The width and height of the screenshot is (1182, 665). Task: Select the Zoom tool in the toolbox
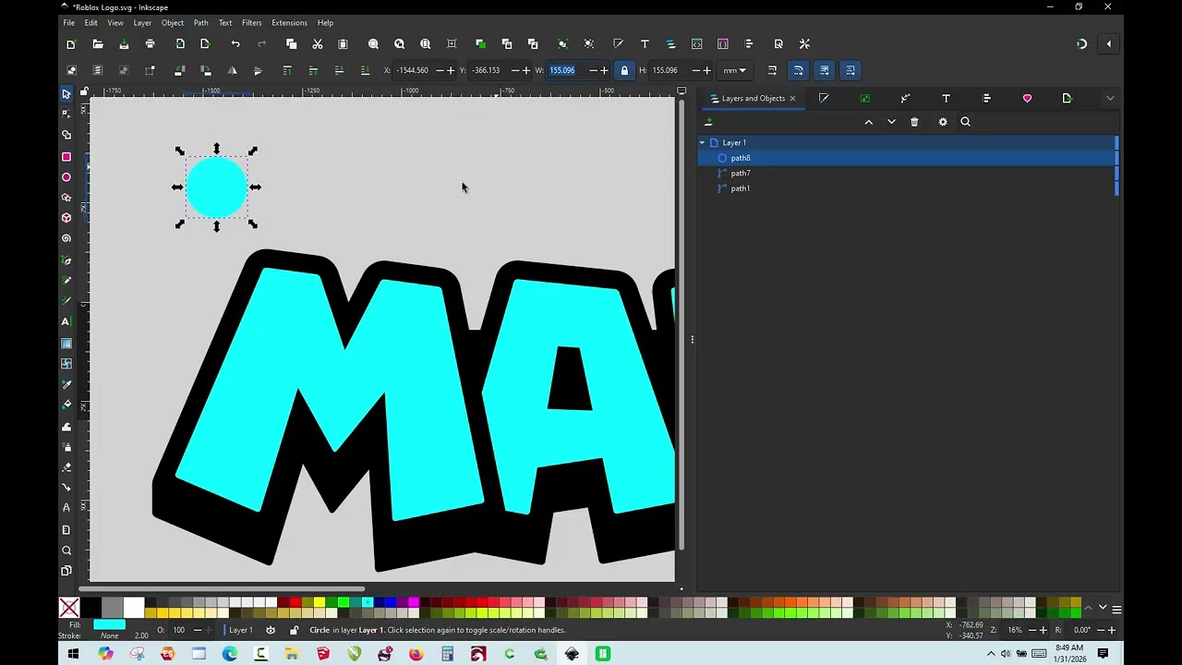coord(66,550)
